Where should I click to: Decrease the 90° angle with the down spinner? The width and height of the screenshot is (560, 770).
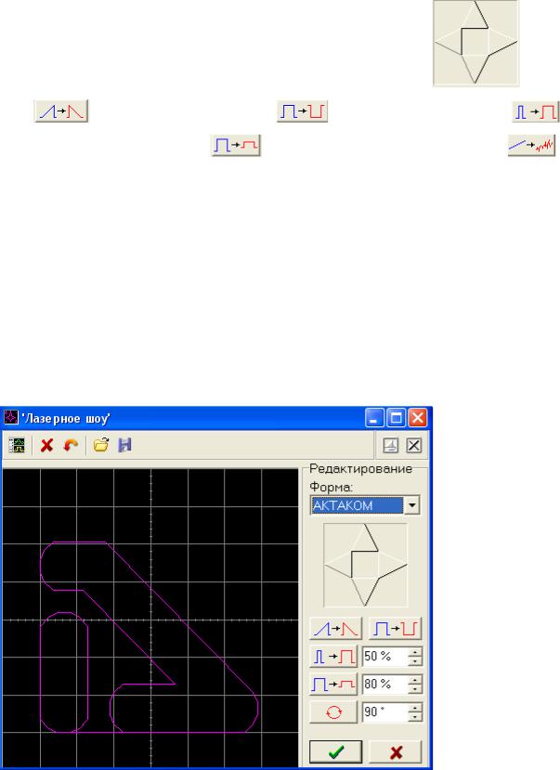(415, 716)
